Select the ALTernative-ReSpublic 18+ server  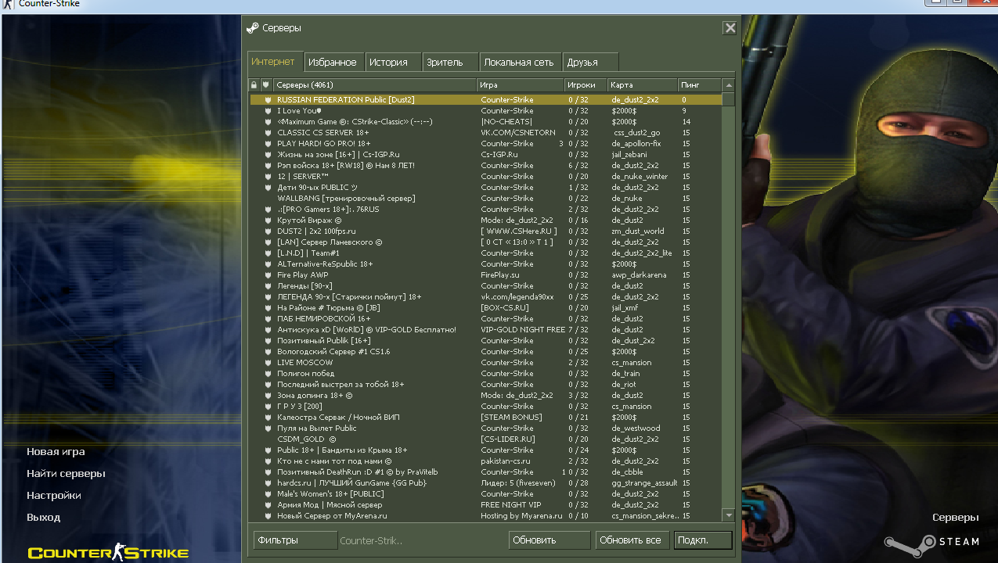485,264
